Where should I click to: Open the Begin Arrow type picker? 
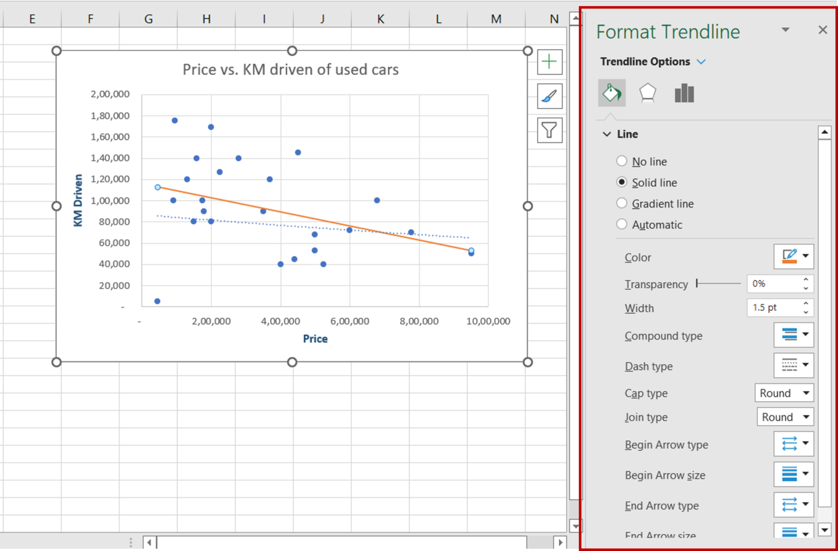[x=793, y=444]
